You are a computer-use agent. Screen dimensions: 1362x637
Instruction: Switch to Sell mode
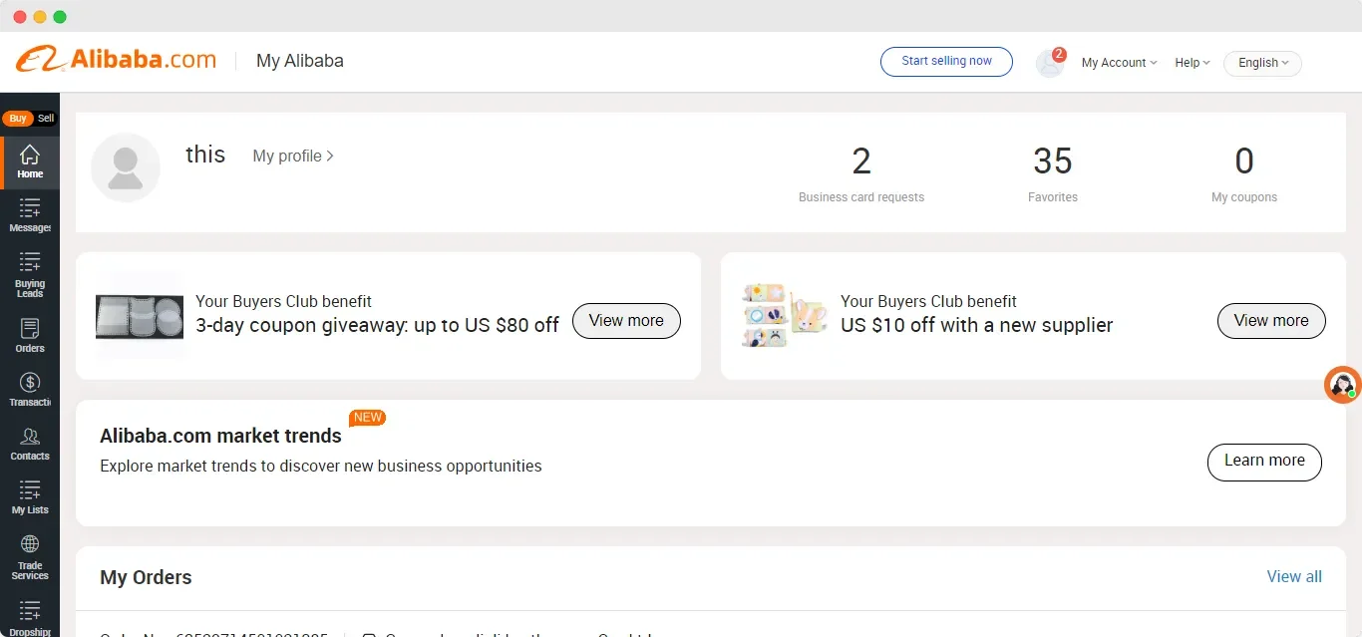44,117
